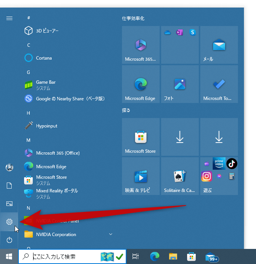The width and height of the screenshot is (256, 264).
Task: Click OneDrive icon in tile folder
Action: click(x=168, y=32)
